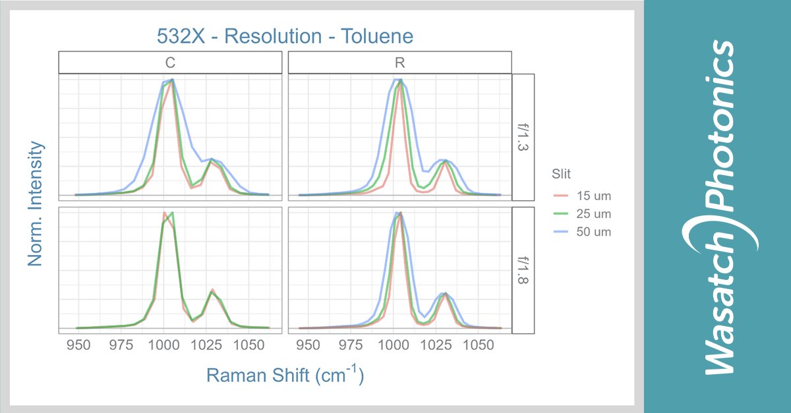Click the green 25 um legend line swatch
Image resolution: width=791 pixels, height=413 pixels.
coord(561,214)
